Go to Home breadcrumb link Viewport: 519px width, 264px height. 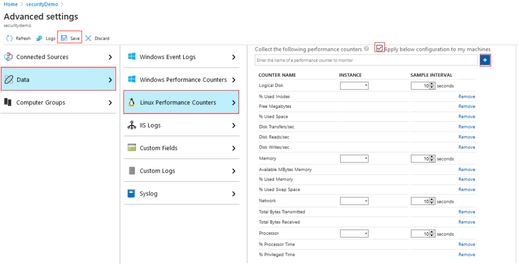click(11, 5)
